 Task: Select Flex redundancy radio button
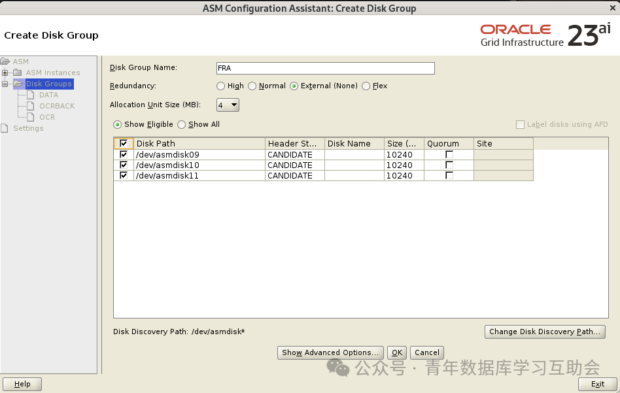[x=366, y=86]
